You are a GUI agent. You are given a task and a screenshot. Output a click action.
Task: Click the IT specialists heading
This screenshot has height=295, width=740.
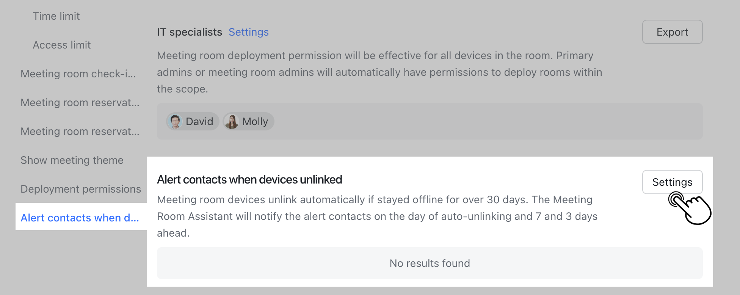(x=189, y=32)
